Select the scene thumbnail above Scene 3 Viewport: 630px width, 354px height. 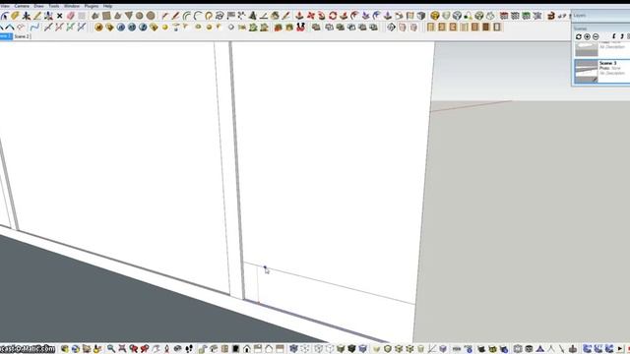587,49
